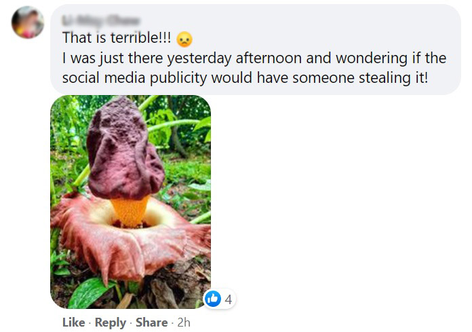Open the 2h timestamp link
Viewport: 472px width, 332px height.
tap(183, 322)
